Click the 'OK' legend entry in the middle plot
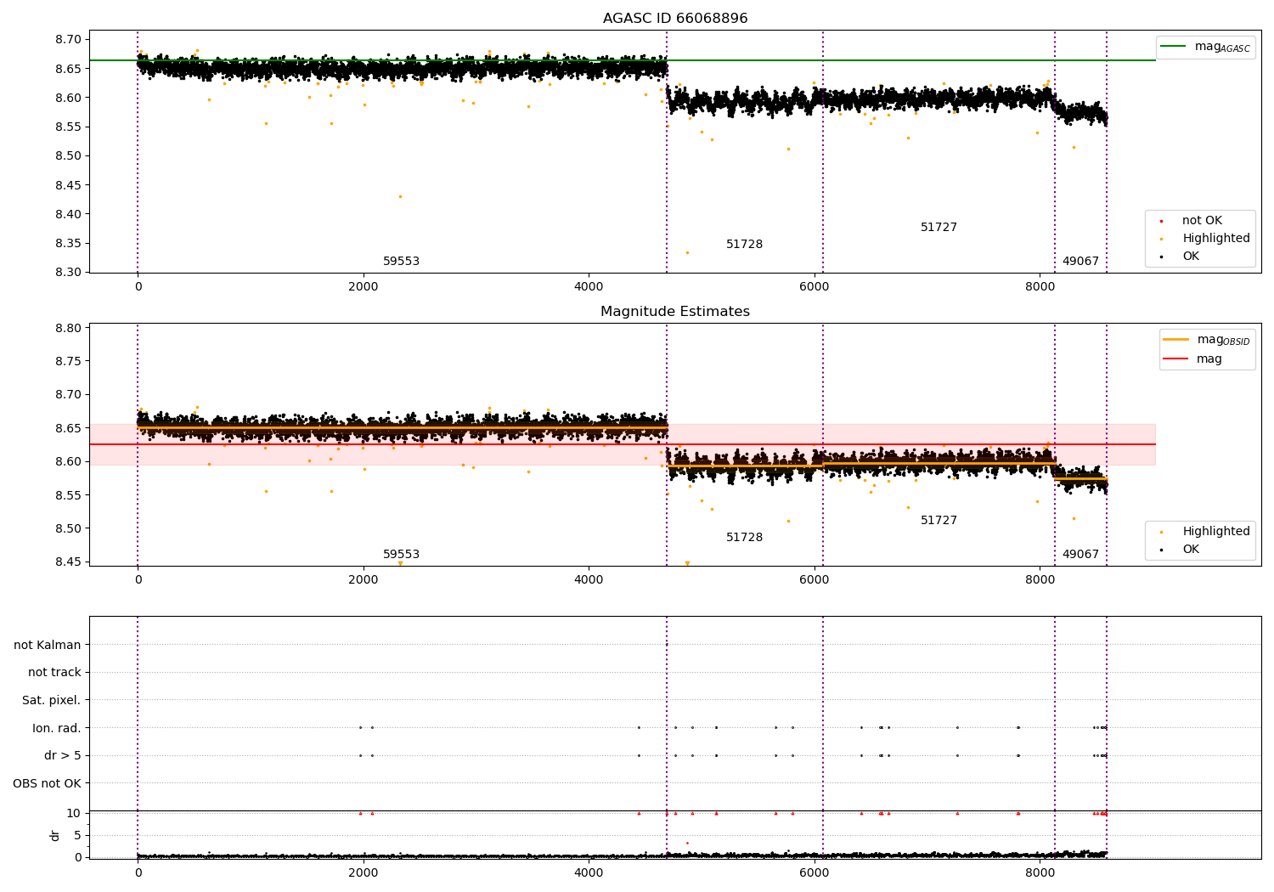The height and width of the screenshot is (892, 1274). point(1191,550)
